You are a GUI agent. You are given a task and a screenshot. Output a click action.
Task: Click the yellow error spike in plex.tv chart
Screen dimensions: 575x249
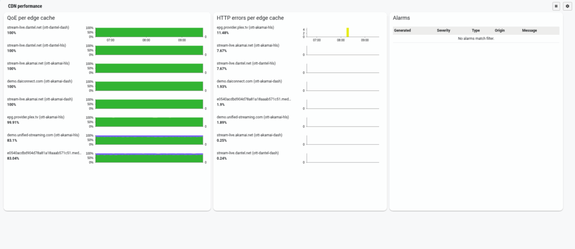click(x=348, y=32)
